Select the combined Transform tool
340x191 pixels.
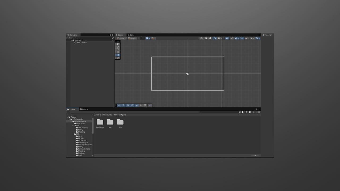118,58
